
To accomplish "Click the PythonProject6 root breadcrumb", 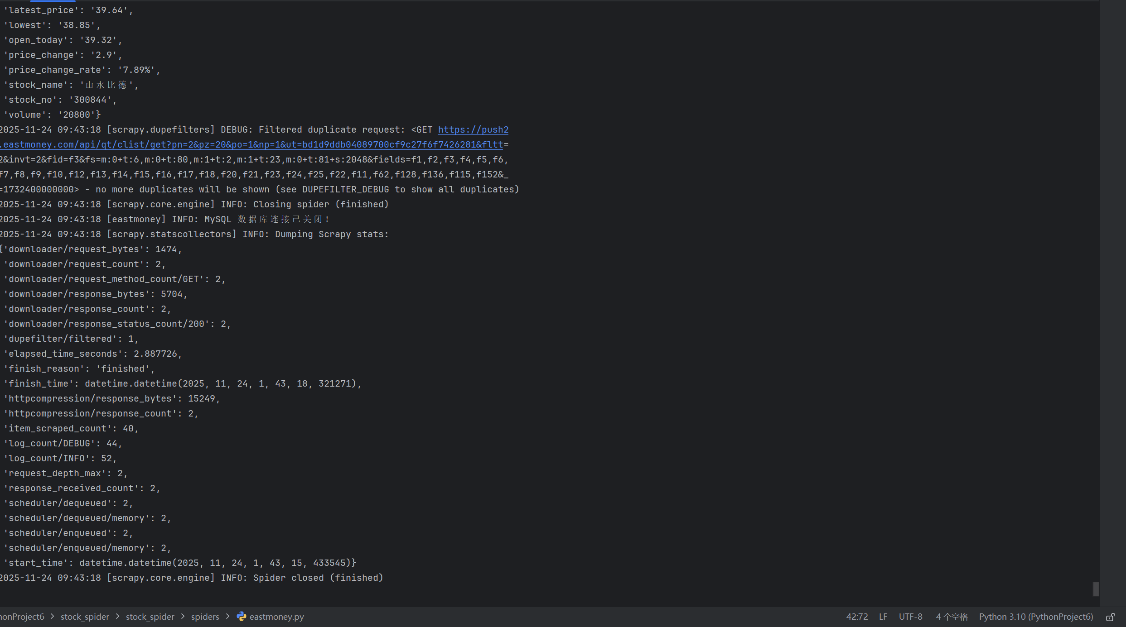I will tap(22, 617).
